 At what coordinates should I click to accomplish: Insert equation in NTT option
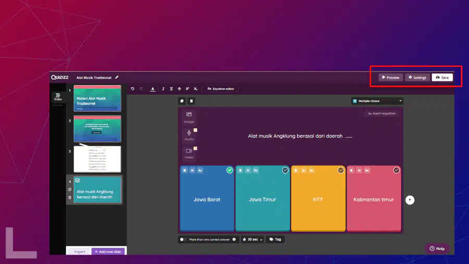(x=312, y=170)
